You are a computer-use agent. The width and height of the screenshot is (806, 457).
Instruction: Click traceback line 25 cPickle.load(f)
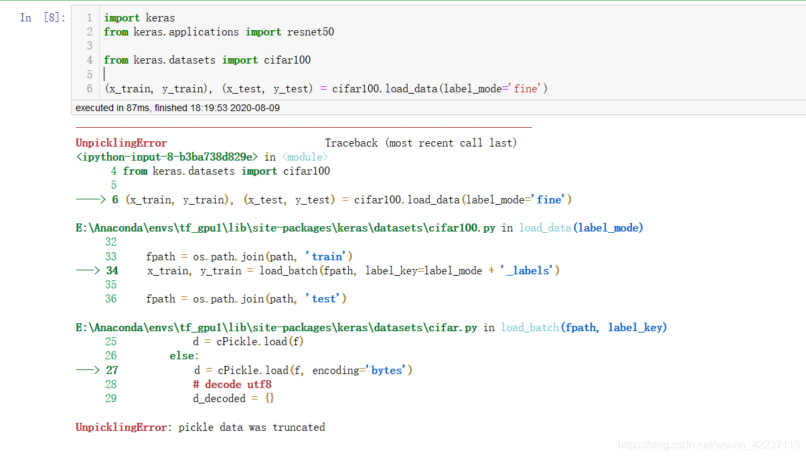250,342
